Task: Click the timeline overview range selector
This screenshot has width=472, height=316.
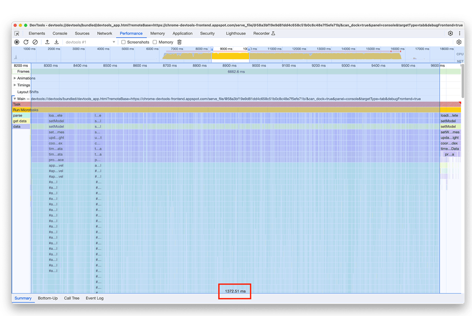Action: click(230, 53)
